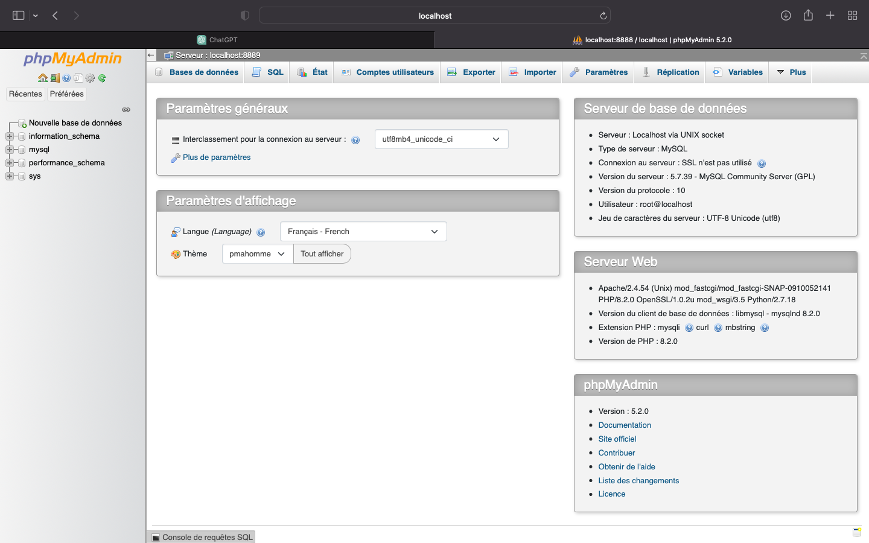Open the Variables tab
Image resolution: width=869 pixels, height=543 pixels.
(x=738, y=72)
